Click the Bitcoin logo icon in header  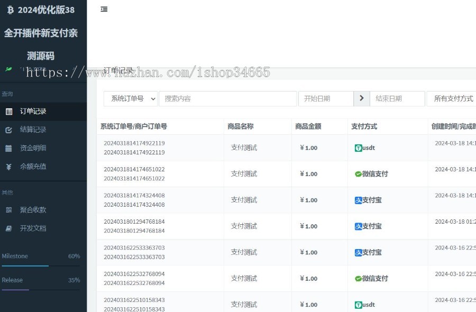coord(11,10)
